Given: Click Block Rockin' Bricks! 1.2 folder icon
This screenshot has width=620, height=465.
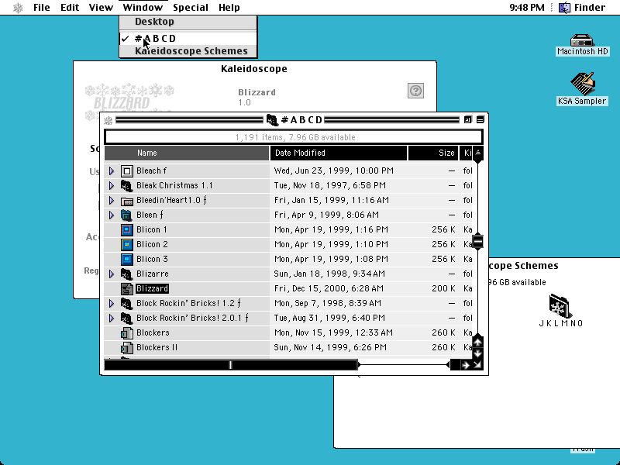Looking at the screenshot, I should [127, 303].
